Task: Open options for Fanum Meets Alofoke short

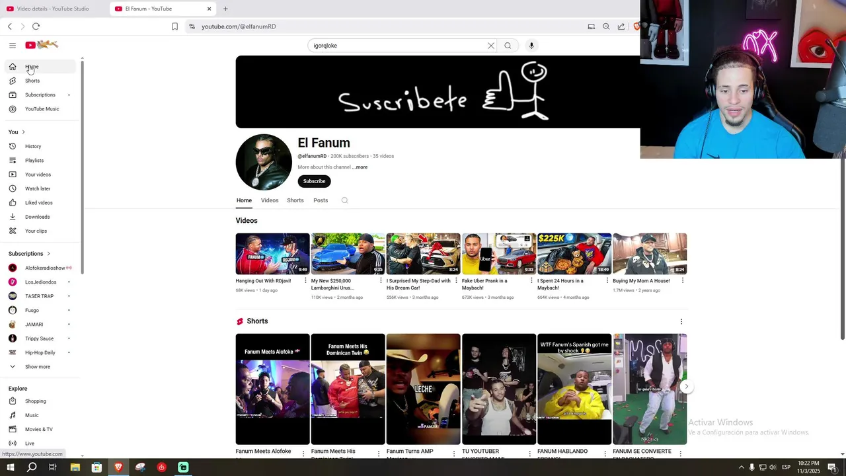Action: tap(303, 454)
